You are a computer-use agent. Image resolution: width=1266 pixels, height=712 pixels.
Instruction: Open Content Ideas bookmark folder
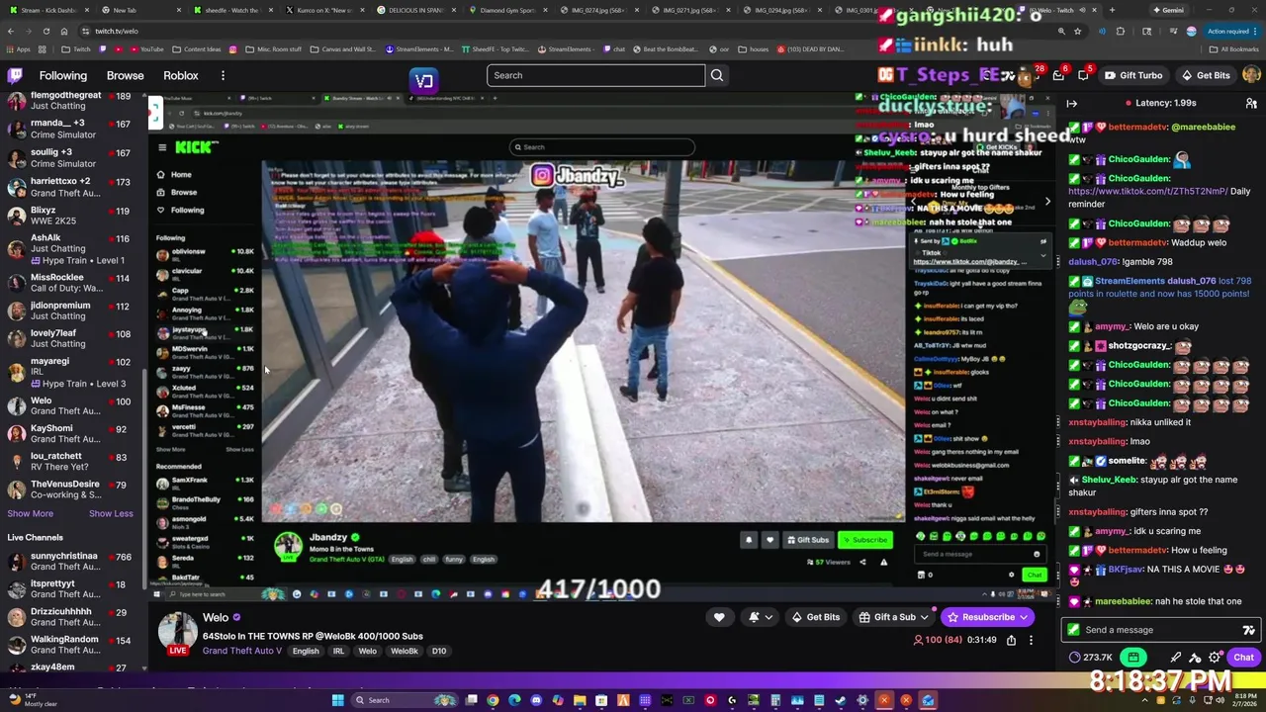click(x=196, y=48)
